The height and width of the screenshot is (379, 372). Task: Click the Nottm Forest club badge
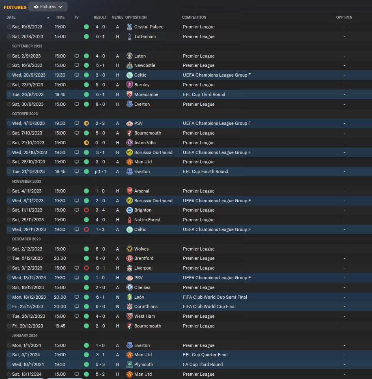pyautogui.click(x=130, y=220)
